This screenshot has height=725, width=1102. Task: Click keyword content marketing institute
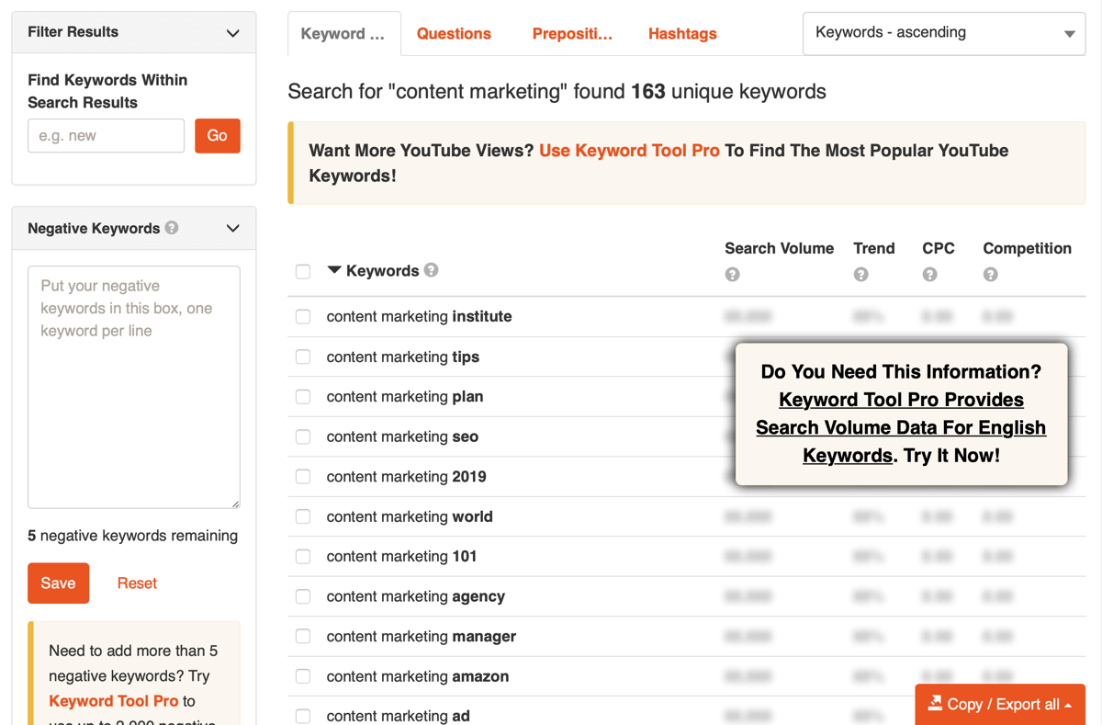click(419, 317)
